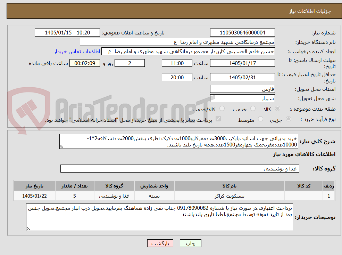The image size is (342, 255).
Task: Click the نوع فرآیند خرید label
Action: (318, 119)
